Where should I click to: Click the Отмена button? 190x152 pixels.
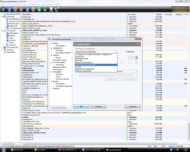(x=98, y=106)
